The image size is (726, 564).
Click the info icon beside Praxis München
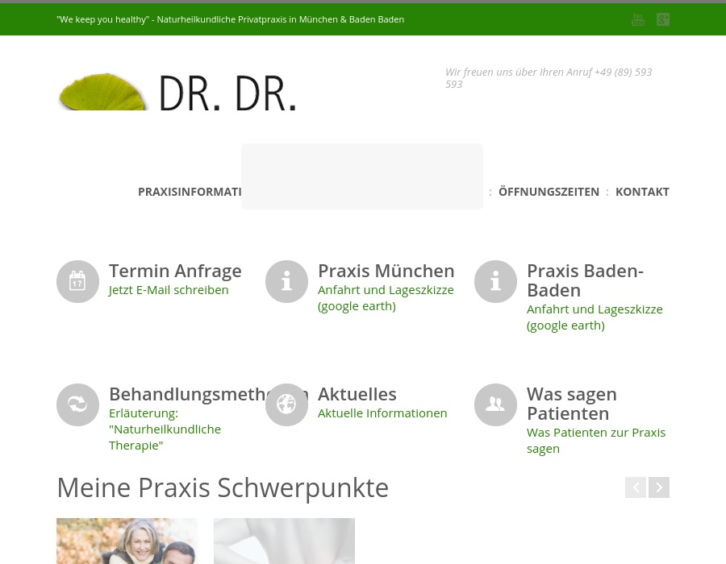pyautogui.click(x=286, y=281)
